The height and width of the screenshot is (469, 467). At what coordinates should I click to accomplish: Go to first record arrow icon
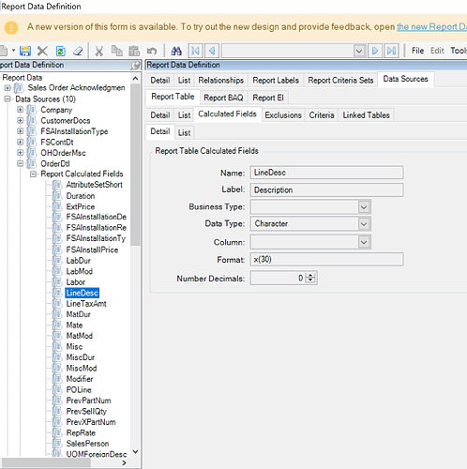(195, 51)
